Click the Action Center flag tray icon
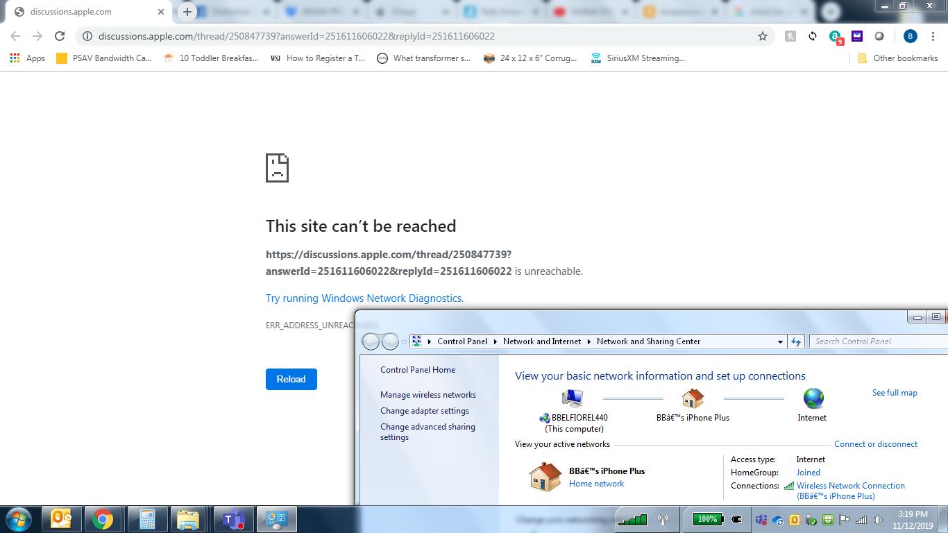 click(845, 520)
